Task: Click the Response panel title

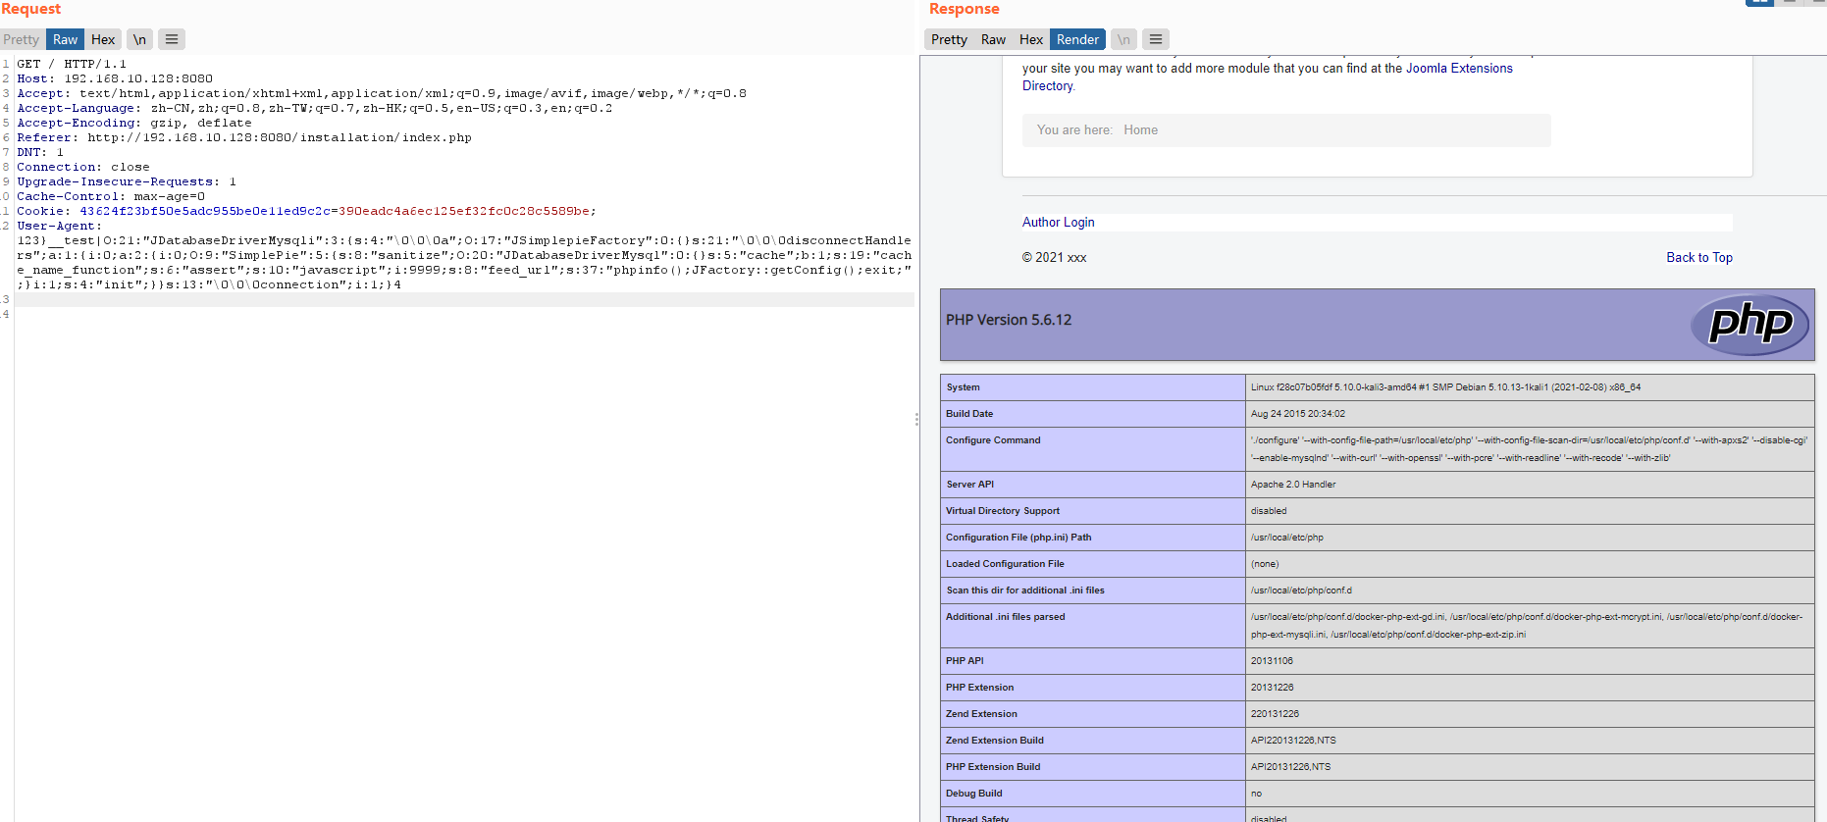Action: point(964,9)
